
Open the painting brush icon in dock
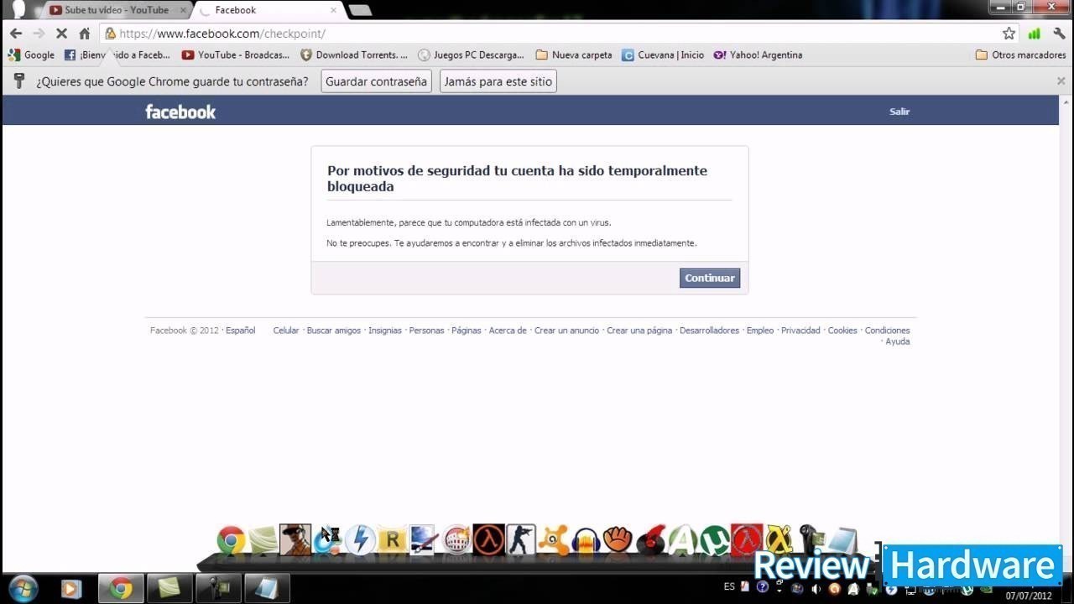[423, 539]
